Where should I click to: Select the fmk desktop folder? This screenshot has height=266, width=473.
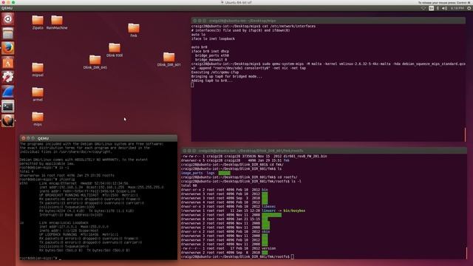[x=134, y=30]
